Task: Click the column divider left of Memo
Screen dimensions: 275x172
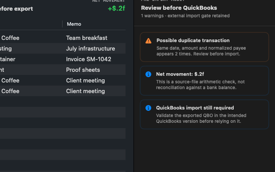Action: pyautogui.click(x=62, y=24)
